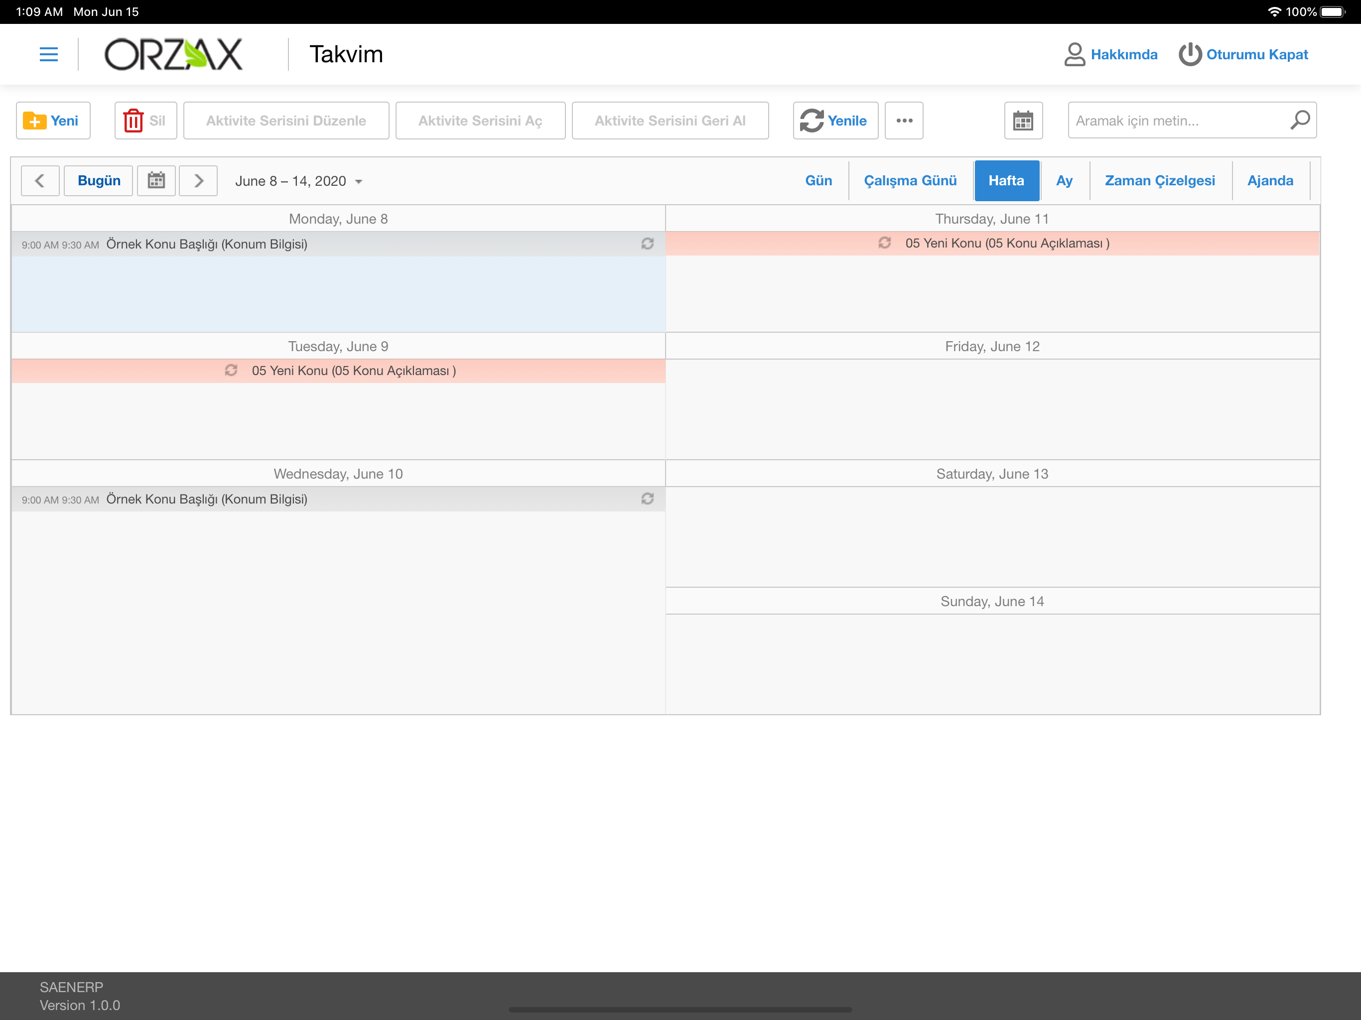Viewport: 1361px width, 1020px height.
Task: Click the 1:09 AM clock in status bar
Action: tap(39, 11)
